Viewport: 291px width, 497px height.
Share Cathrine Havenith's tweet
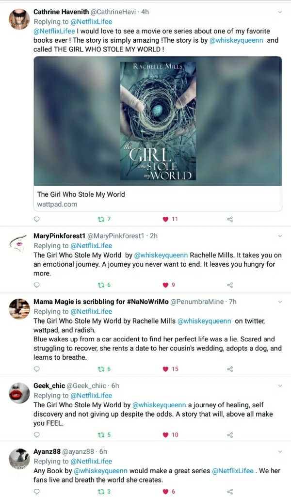pyautogui.click(x=230, y=219)
